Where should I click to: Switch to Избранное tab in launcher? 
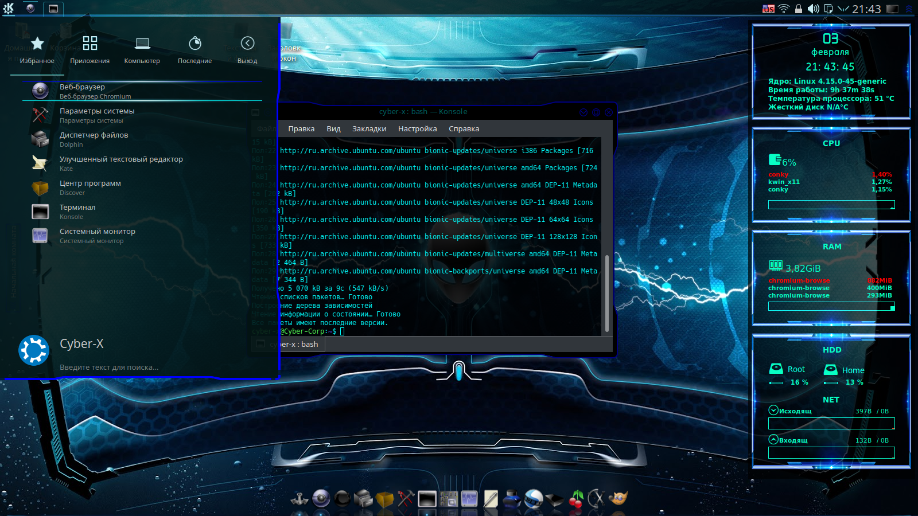coord(37,50)
